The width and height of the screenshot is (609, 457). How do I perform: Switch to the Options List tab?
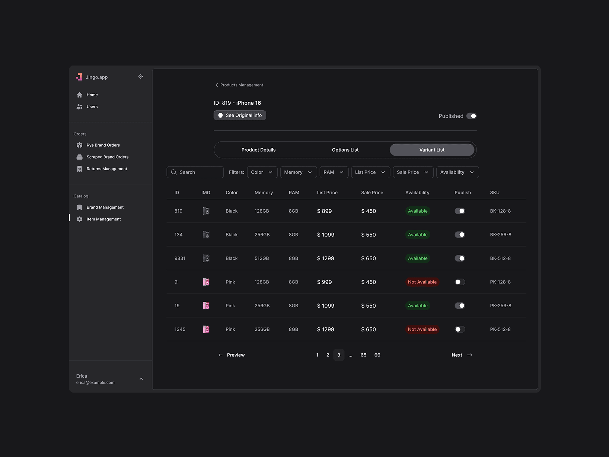(x=345, y=150)
